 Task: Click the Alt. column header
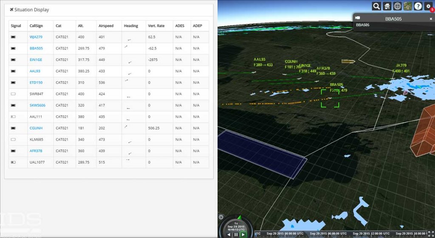click(81, 26)
